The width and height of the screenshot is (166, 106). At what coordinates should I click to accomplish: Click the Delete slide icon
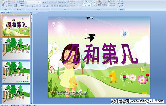[x=21, y=6]
